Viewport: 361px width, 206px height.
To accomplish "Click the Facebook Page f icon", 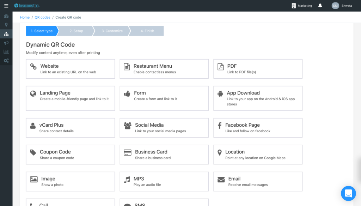I will click(220, 126).
